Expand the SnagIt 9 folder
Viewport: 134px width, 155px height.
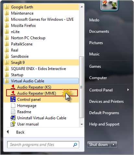click(x=41, y=63)
